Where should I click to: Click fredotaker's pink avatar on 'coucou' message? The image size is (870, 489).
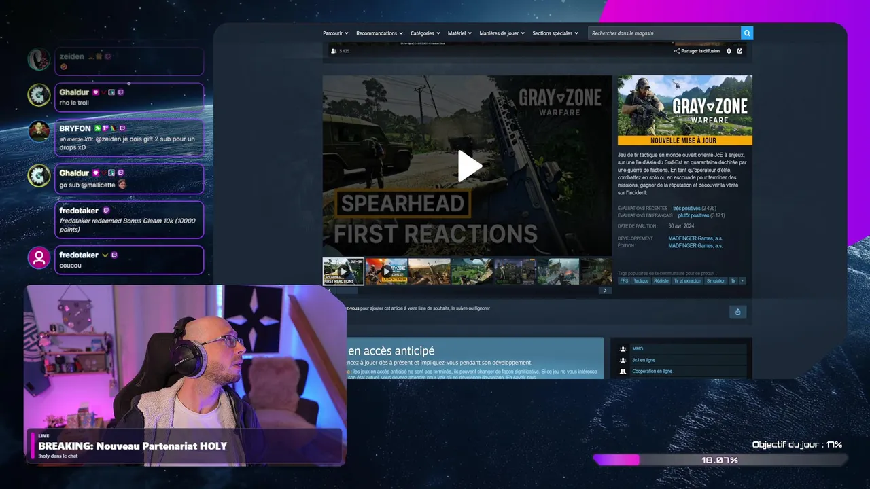coord(39,258)
